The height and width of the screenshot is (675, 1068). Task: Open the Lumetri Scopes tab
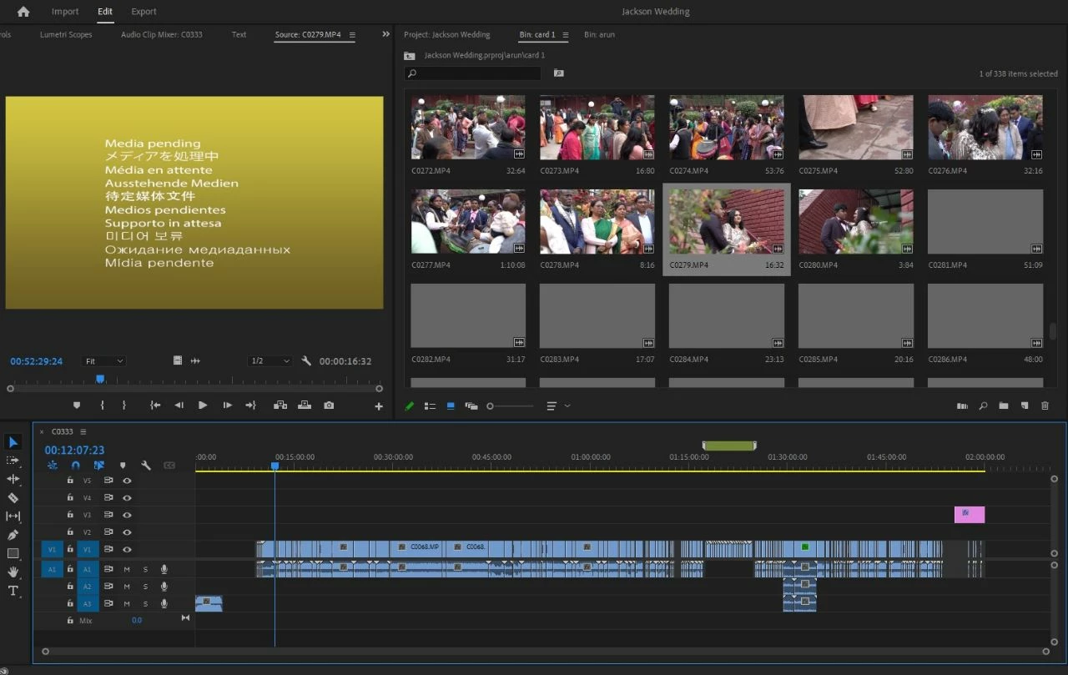pos(66,35)
